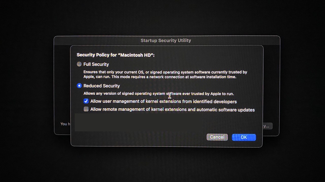Click the "Reduced Security" option label
Image resolution: width=325 pixels, height=182 pixels.
point(102,86)
